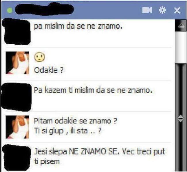Click the scrollbar up arrow
Viewport: 187px width, 172px height.
tap(181, 26)
